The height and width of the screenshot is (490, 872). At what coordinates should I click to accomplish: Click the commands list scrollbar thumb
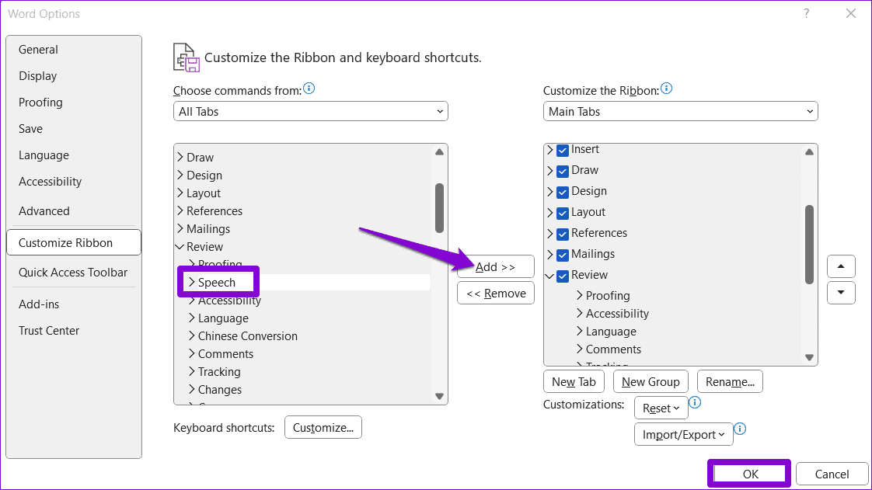439,208
